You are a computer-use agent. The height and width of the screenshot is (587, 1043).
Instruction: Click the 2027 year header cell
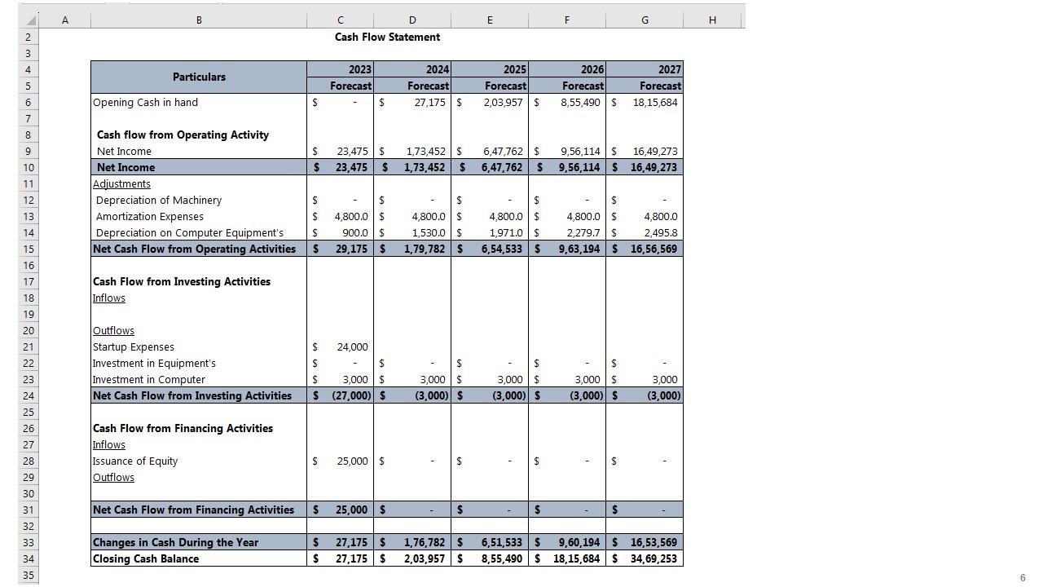click(645, 69)
